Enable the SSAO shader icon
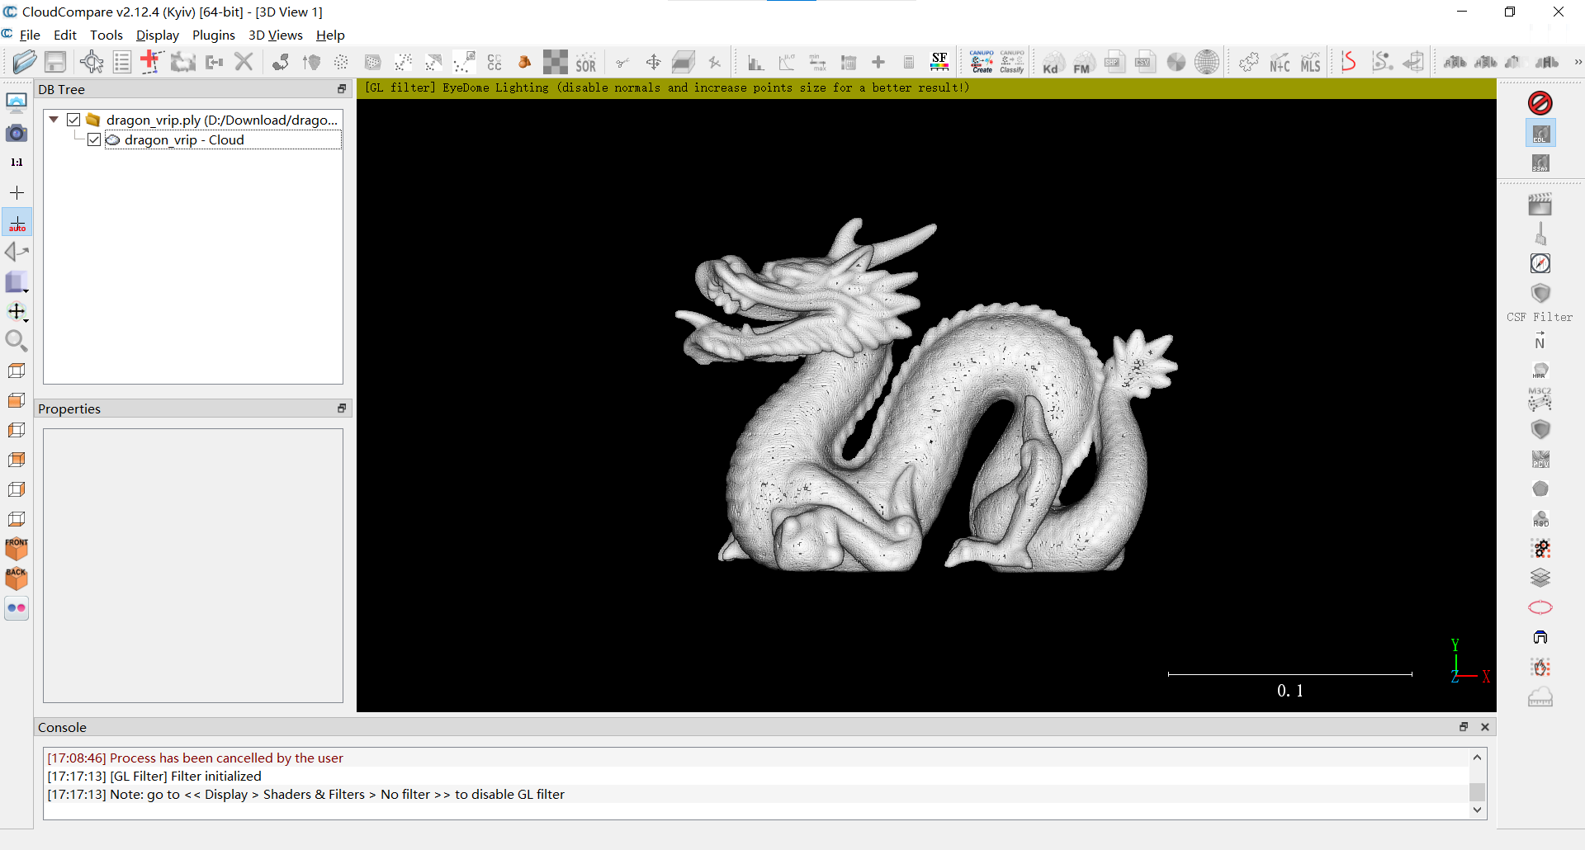Viewport: 1585px width, 850px height. pyautogui.click(x=1540, y=163)
